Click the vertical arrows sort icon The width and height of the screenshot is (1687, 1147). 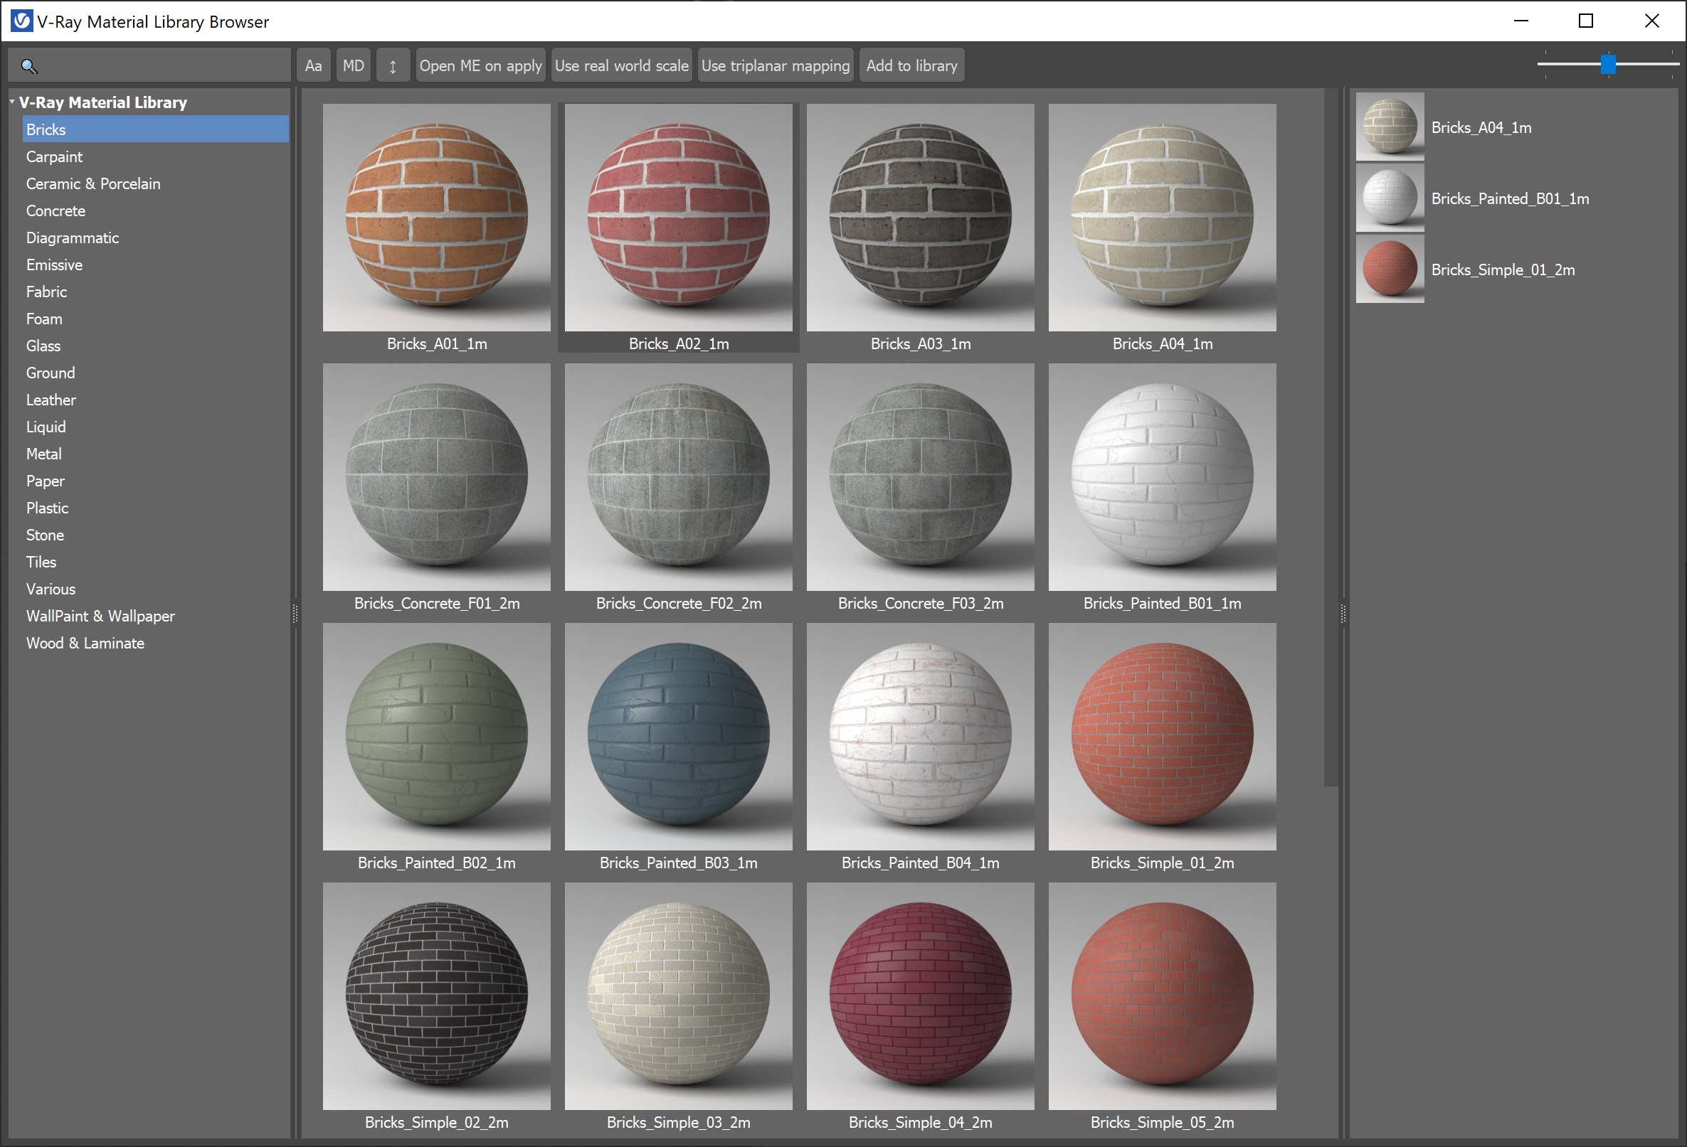[393, 65]
